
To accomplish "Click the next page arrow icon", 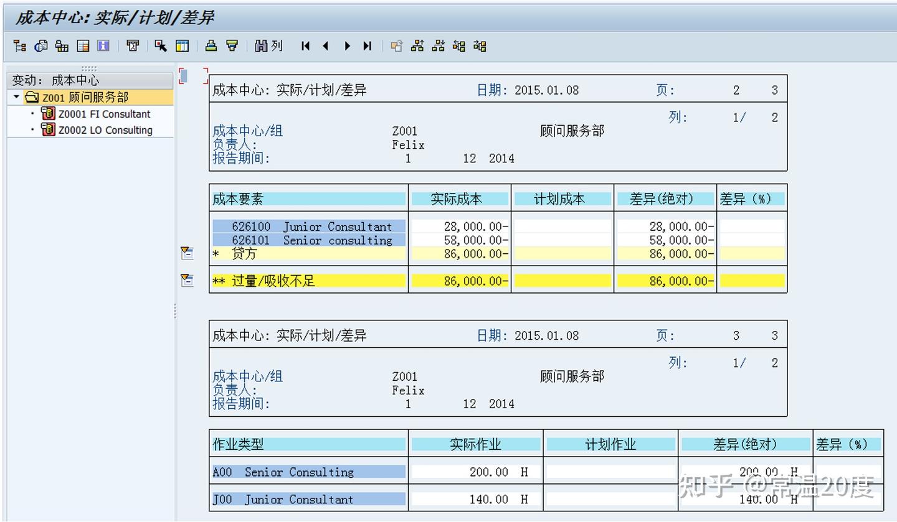I will tap(346, 45).
